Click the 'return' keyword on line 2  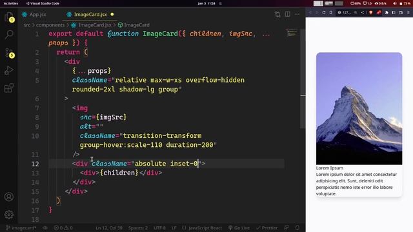[68, 52]
